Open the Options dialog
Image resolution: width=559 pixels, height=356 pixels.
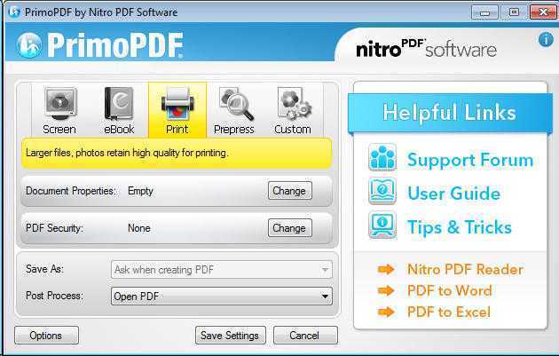tap(46, 336)
